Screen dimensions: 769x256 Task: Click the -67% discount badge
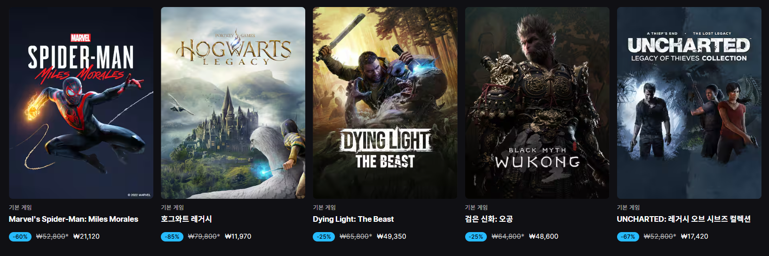[628, 237]
